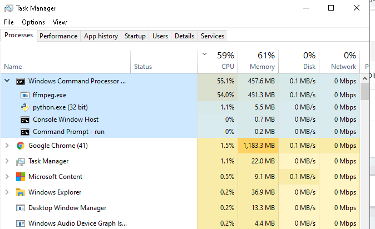
Task: Click the Microsoft Content icon
Action: [21, 177]
